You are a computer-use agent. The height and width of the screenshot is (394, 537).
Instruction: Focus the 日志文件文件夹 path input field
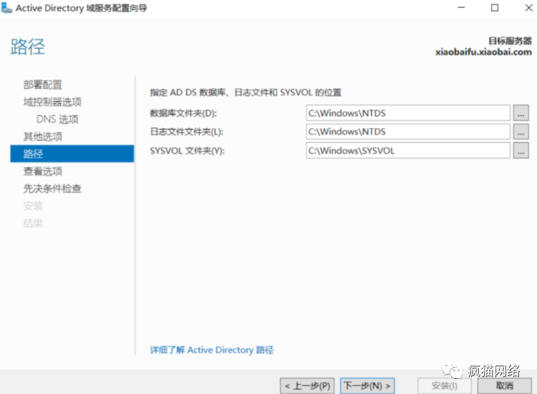point(408,132)
